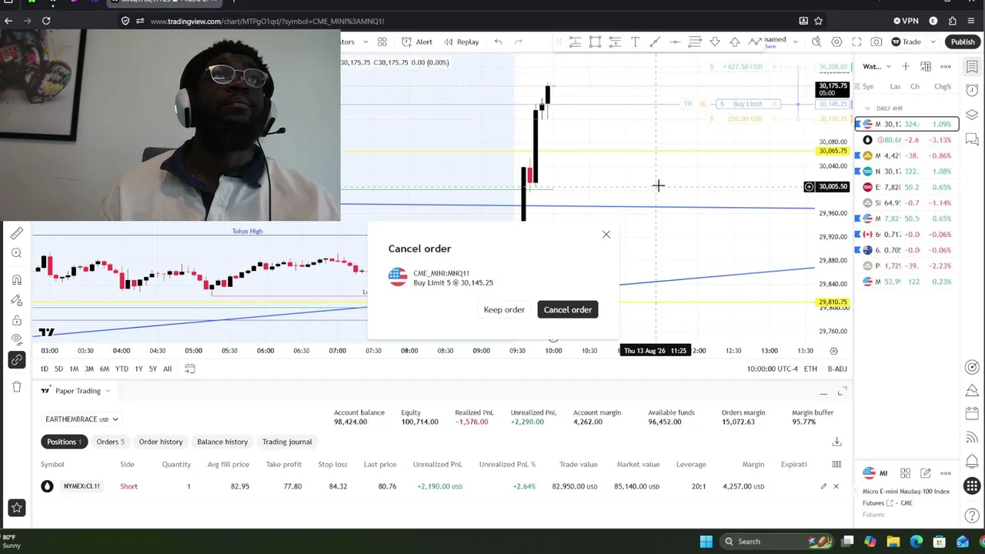
Task: Open the layout grid selector
Action: 382,42
